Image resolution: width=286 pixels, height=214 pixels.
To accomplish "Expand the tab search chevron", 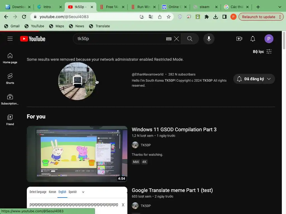I will 280,7.
